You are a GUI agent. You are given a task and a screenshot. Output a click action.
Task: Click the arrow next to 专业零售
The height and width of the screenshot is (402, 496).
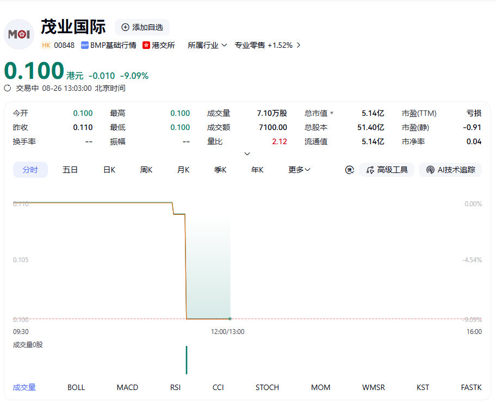(298, 45)
